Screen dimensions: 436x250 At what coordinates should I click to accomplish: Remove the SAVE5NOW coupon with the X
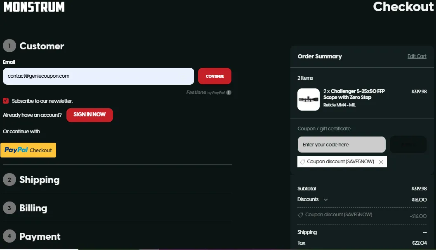tap(381, 162)
